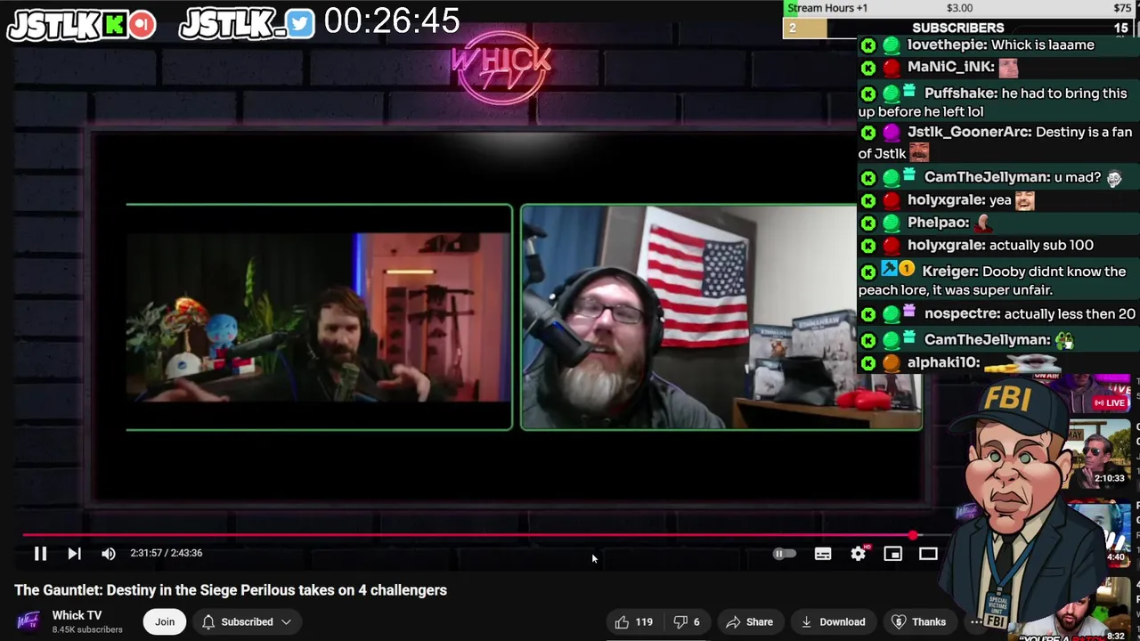Pause the YouTube video
The width and height of the screenshot is (1140, 641).
pos(40,554)
